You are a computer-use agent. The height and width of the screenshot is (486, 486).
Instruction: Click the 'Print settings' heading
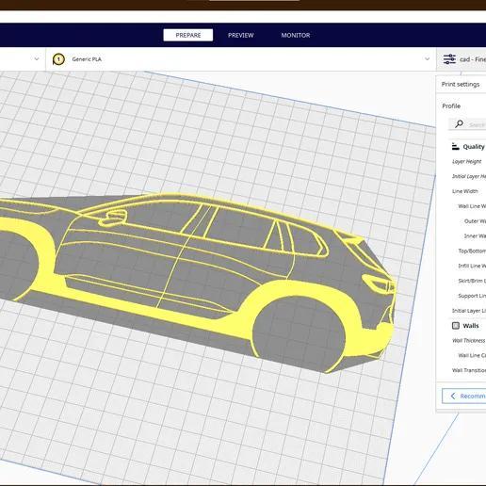coord(461,85)
